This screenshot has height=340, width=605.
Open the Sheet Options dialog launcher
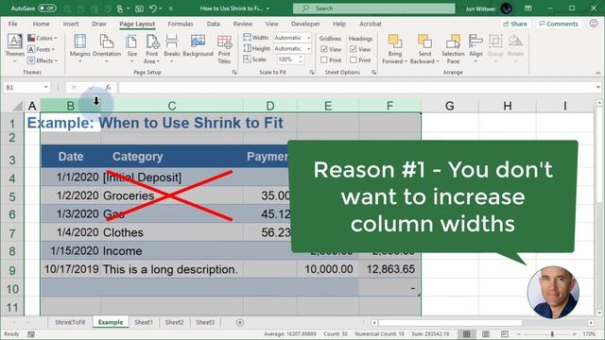pyautogui.click(x=373, y=72)
